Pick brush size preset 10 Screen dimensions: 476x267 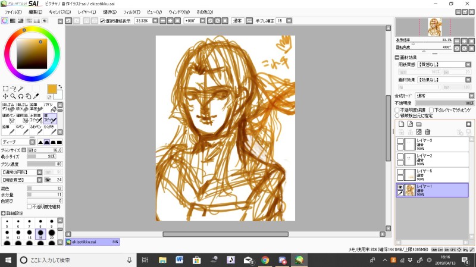[x=7, y=233]
